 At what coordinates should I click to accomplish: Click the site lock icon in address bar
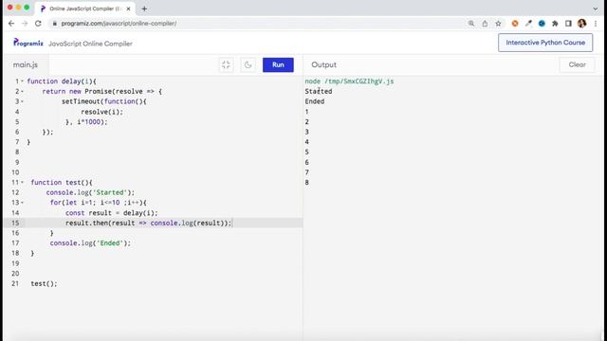tap(55, 24)
